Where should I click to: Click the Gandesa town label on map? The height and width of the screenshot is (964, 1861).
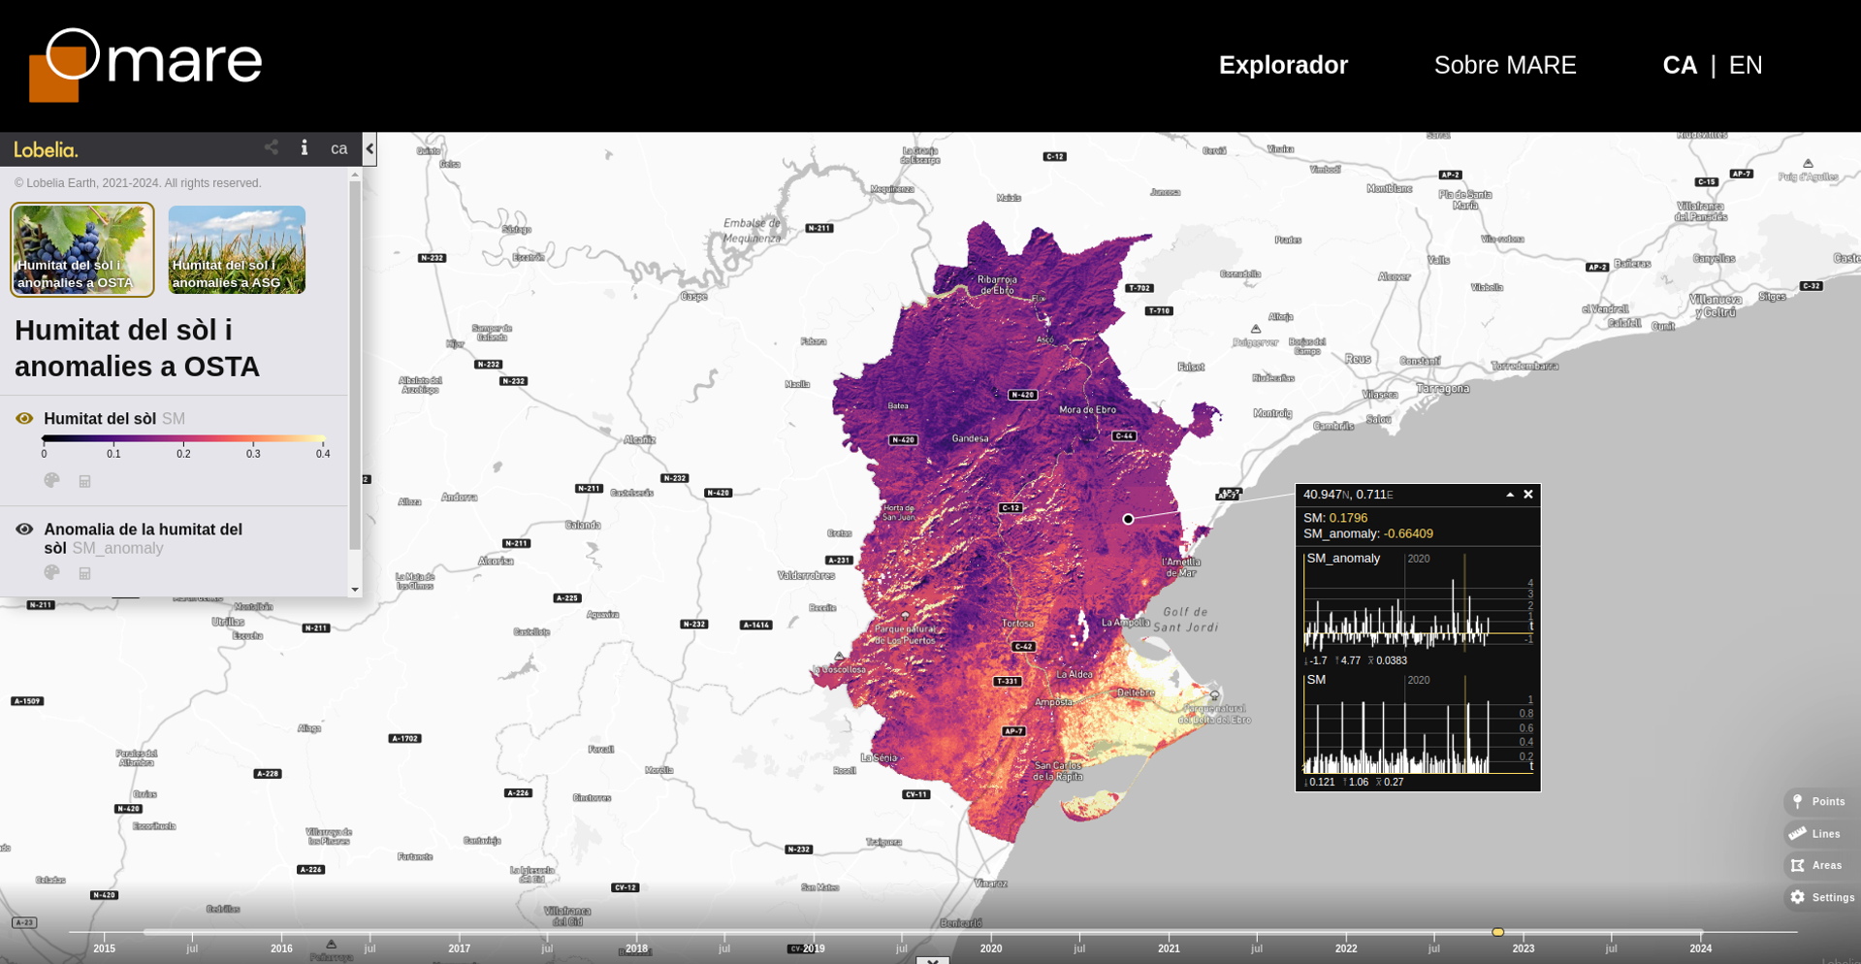970,438
